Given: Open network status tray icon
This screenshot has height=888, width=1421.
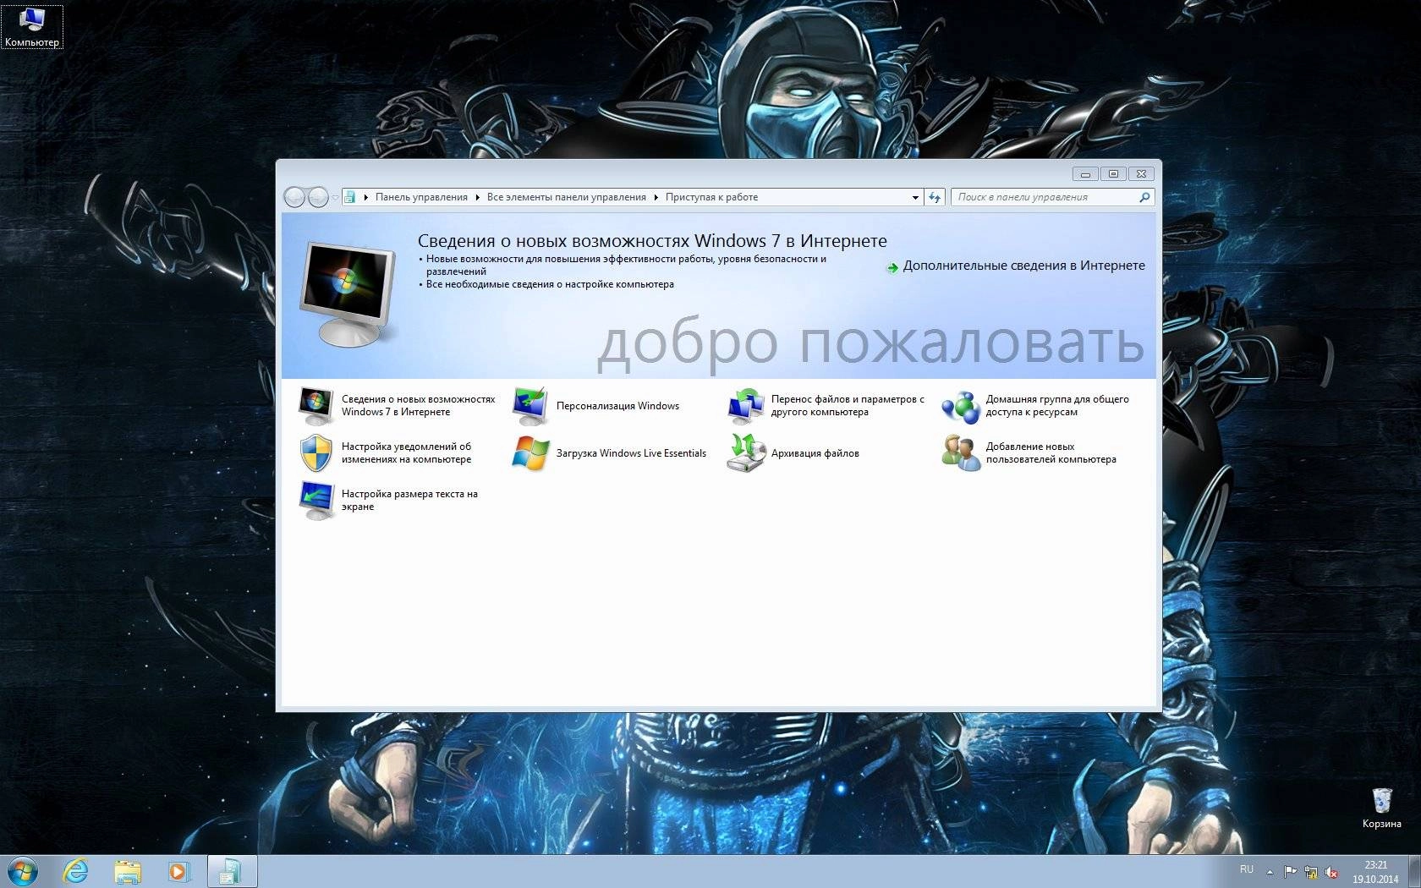Looking at the screenshot, I should 1310,871.
